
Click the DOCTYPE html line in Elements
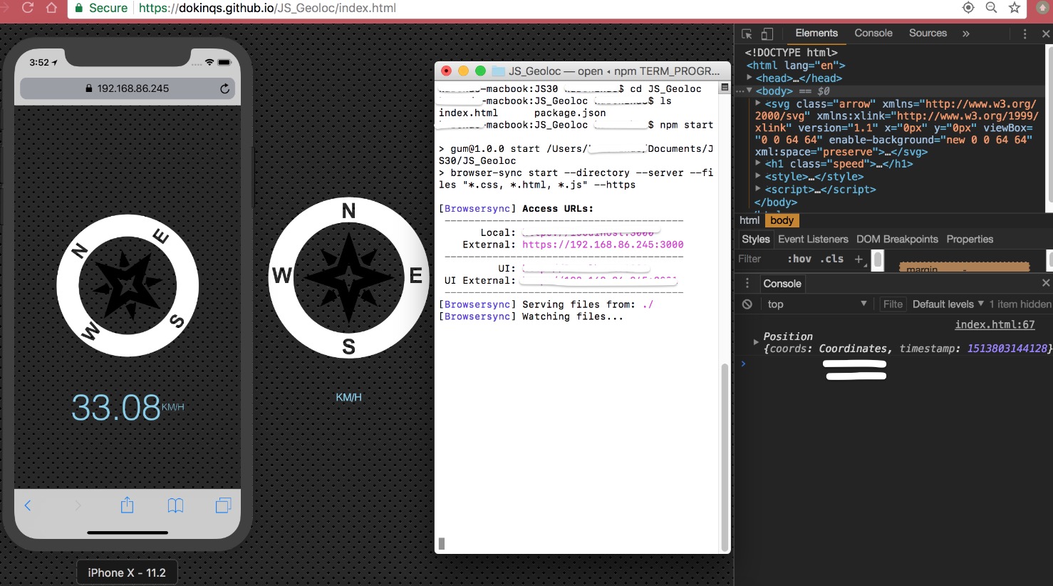(x=792, y=52)
